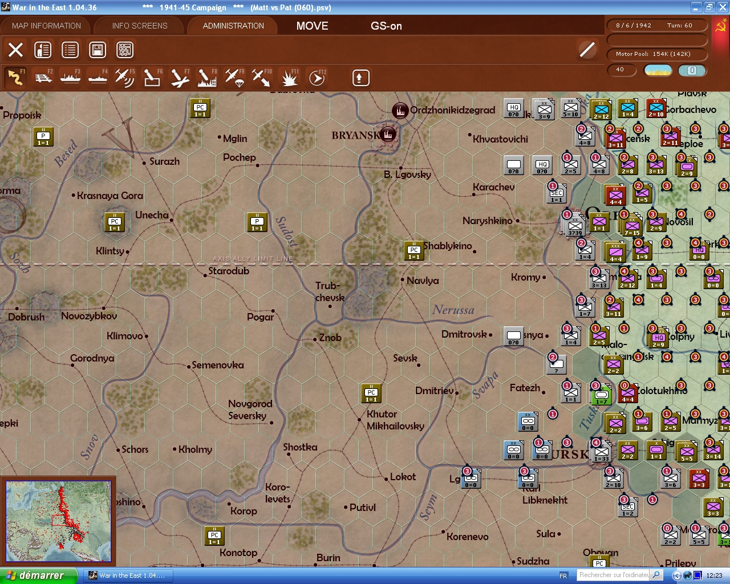Click the overview minimap

tap(58, 522)
